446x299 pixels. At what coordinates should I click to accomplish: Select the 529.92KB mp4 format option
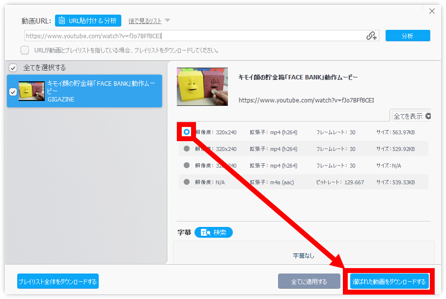coord(187,149)
